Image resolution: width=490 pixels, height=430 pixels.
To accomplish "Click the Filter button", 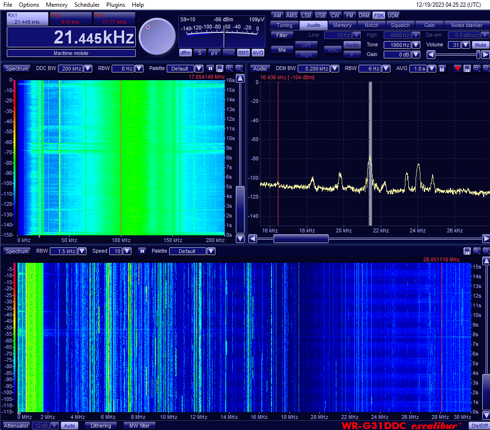I will [282, 35].
